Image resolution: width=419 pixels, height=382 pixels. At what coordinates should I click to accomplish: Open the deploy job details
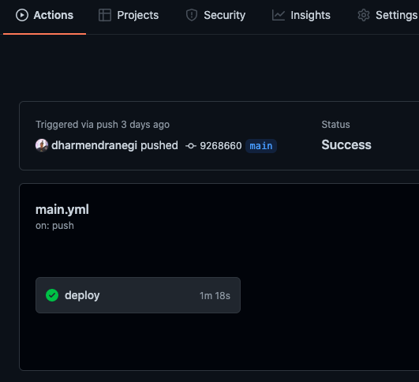[138, 295]
